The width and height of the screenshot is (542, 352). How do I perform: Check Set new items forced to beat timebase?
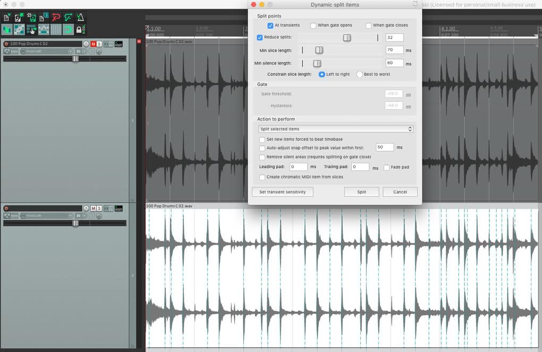pyautogui.click(x=262, y=140)
